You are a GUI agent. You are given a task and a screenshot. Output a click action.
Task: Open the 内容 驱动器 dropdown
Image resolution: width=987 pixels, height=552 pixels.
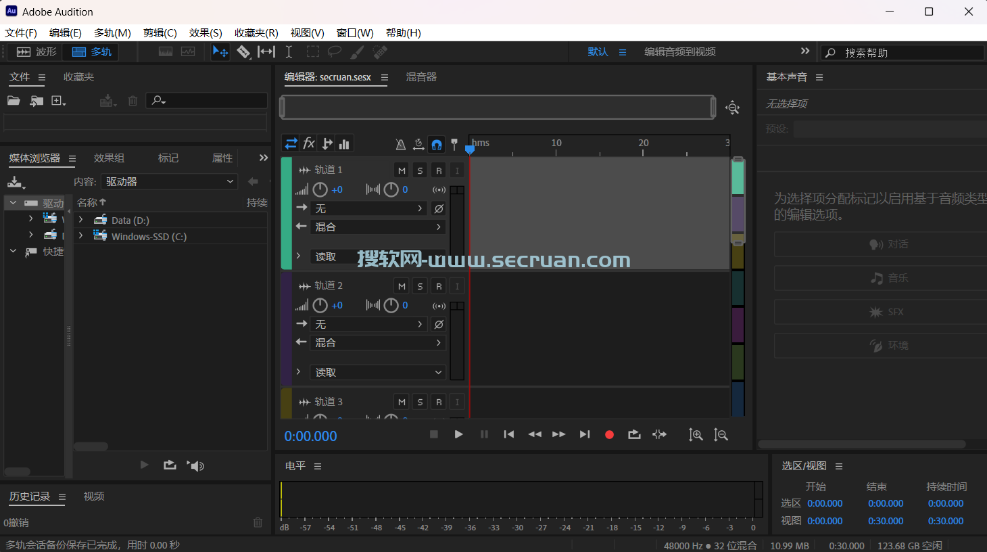170,182
